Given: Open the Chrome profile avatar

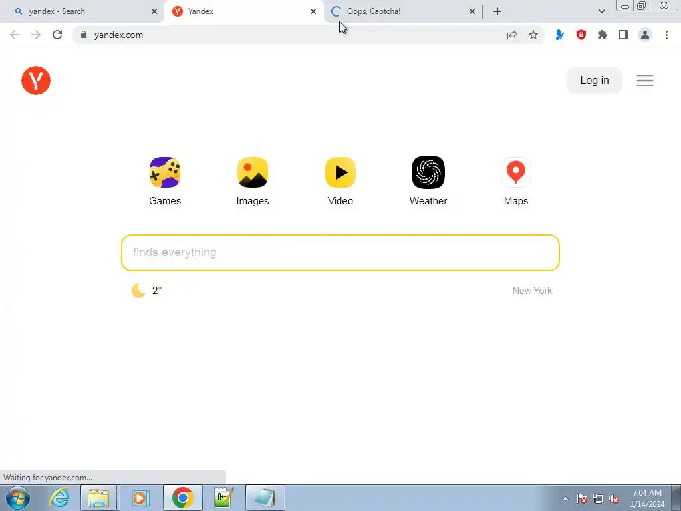Looking at the screenshot, I should 645,35.
